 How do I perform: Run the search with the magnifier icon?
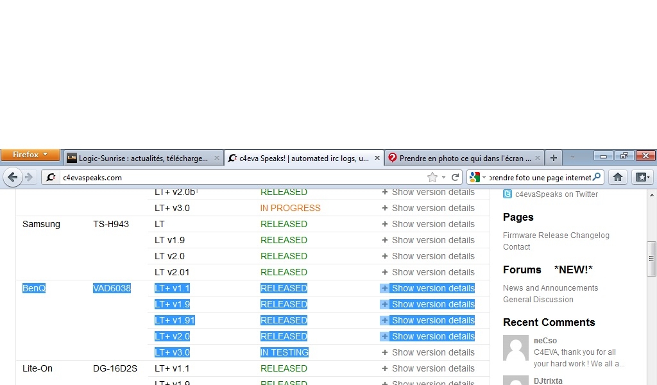point(597,177)
